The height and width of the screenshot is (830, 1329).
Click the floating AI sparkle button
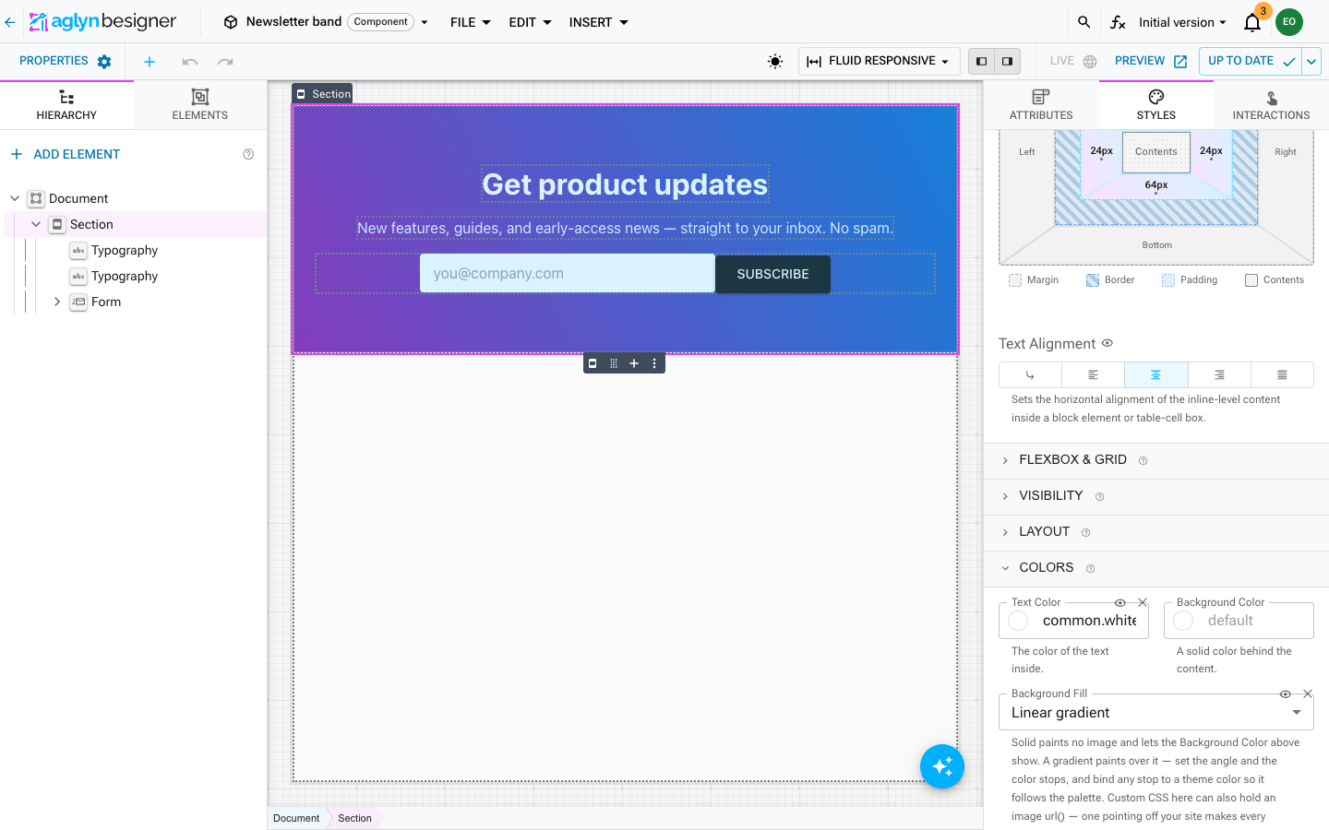(x=942, y=766)
